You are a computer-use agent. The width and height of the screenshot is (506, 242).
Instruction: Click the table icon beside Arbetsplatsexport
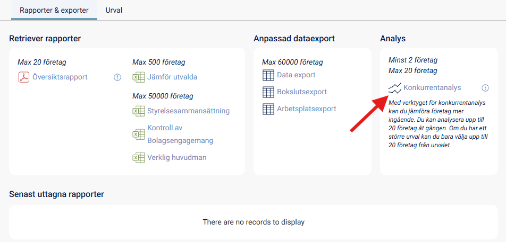point(268,109)
